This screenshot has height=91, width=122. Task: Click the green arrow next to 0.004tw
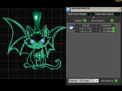pyautogui.click(x=114, y=29)
